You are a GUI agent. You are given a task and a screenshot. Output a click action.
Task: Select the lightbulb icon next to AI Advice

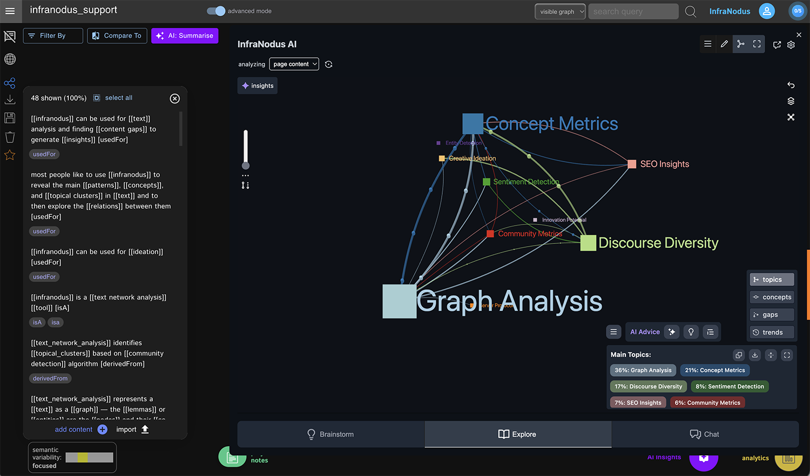click(x=691, y=331)
